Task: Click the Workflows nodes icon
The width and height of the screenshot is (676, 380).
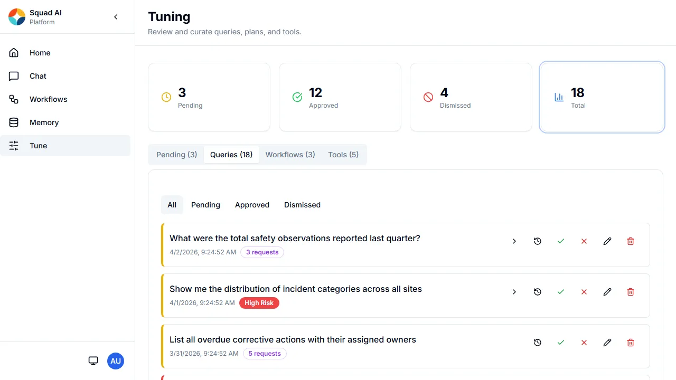Action: pos(14,99)
